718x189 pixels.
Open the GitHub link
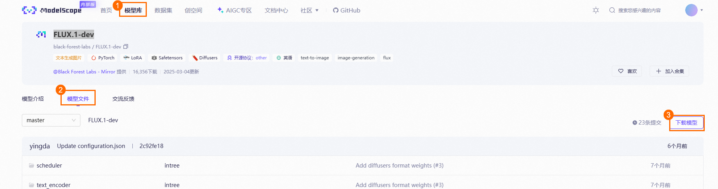[x=347, y=11]
